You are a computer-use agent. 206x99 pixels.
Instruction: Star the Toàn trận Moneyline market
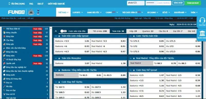59,58
